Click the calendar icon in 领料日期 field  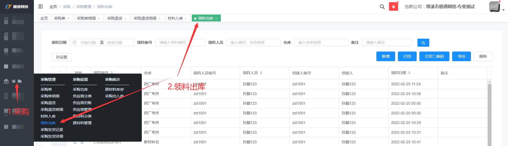coord(75,42)
